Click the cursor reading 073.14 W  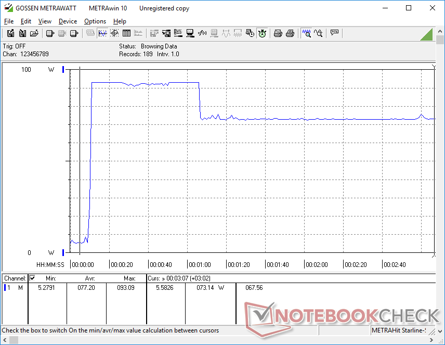211,288
